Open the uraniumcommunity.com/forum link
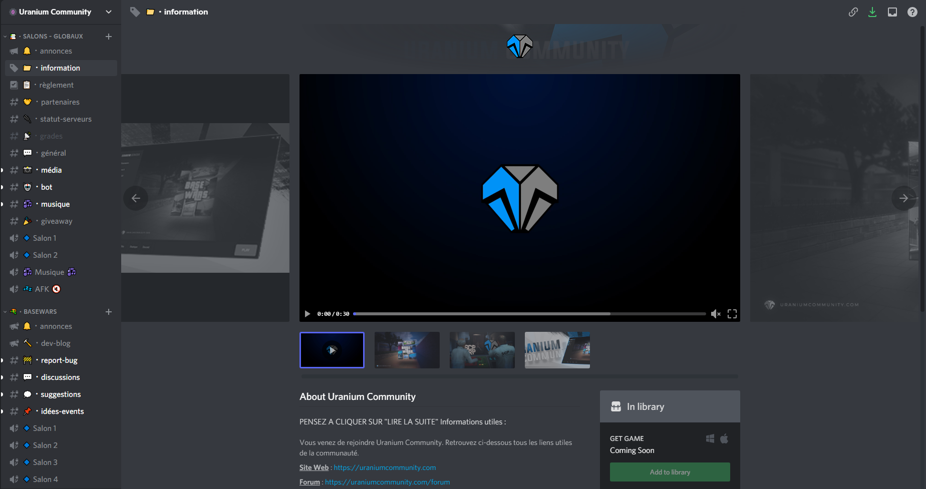The height and width of the screenshot is (489, 926). point(387,482)
